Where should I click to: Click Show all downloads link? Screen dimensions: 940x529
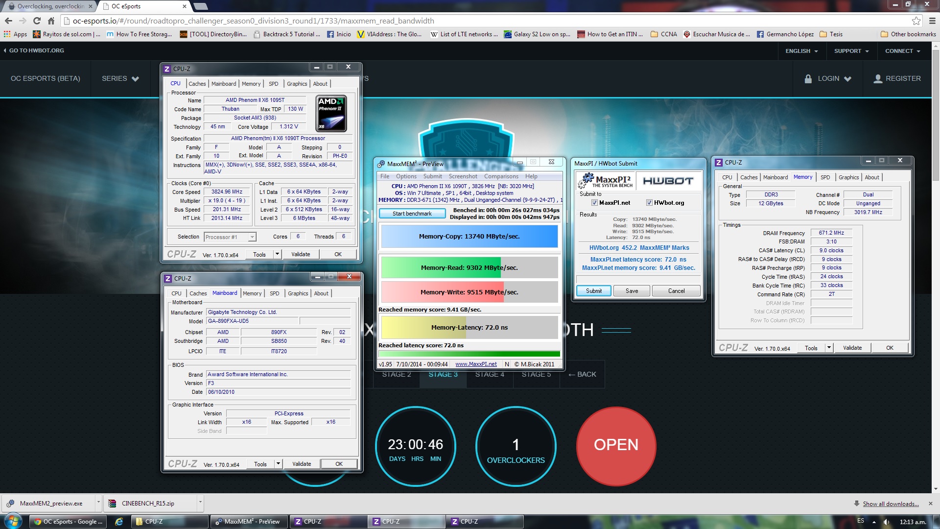[x=891, y=504]
